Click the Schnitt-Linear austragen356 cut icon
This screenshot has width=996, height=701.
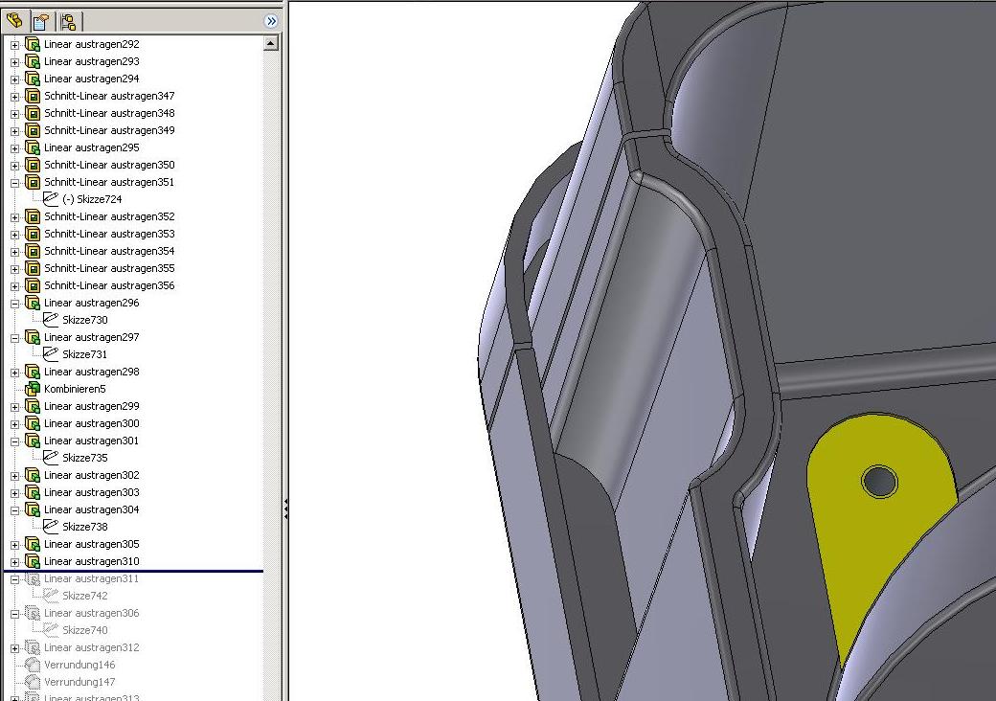33,285
